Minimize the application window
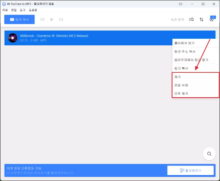220x181 pixels. [192, 4]
